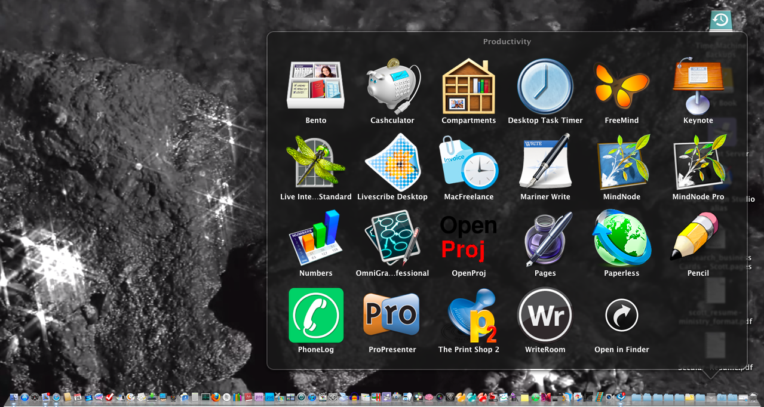Launch Paperless globe icon

622,238
